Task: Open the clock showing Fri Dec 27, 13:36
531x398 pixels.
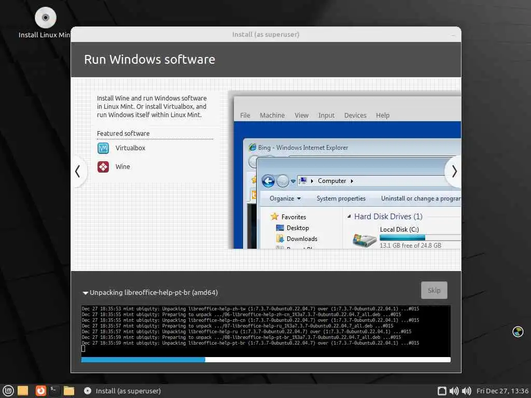Action: pyautogui.click(x=502, y=391)
